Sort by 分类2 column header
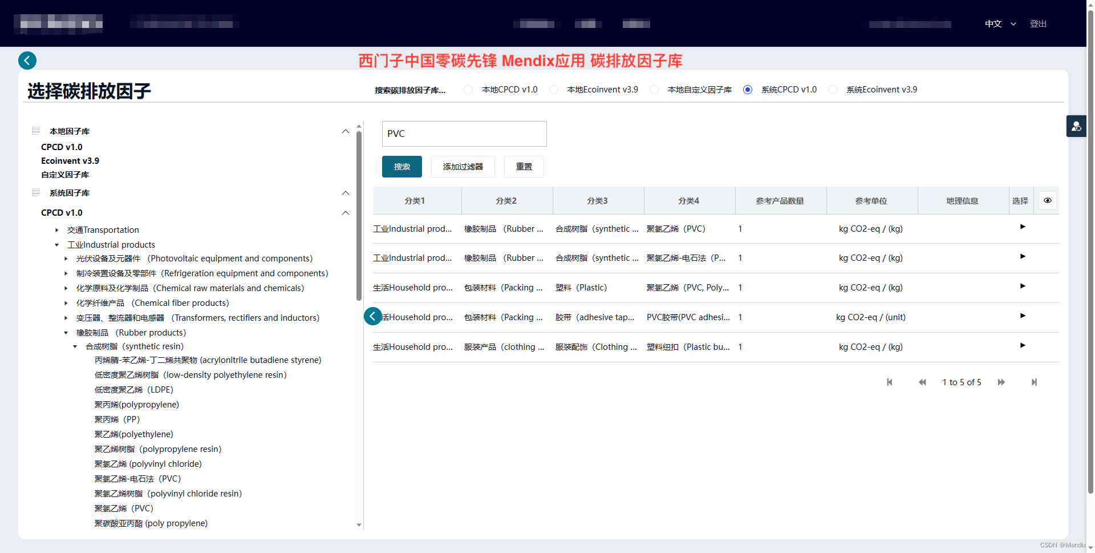This screenshot has width=1095, height=553. pyautogui.click(x=506, y=201)
